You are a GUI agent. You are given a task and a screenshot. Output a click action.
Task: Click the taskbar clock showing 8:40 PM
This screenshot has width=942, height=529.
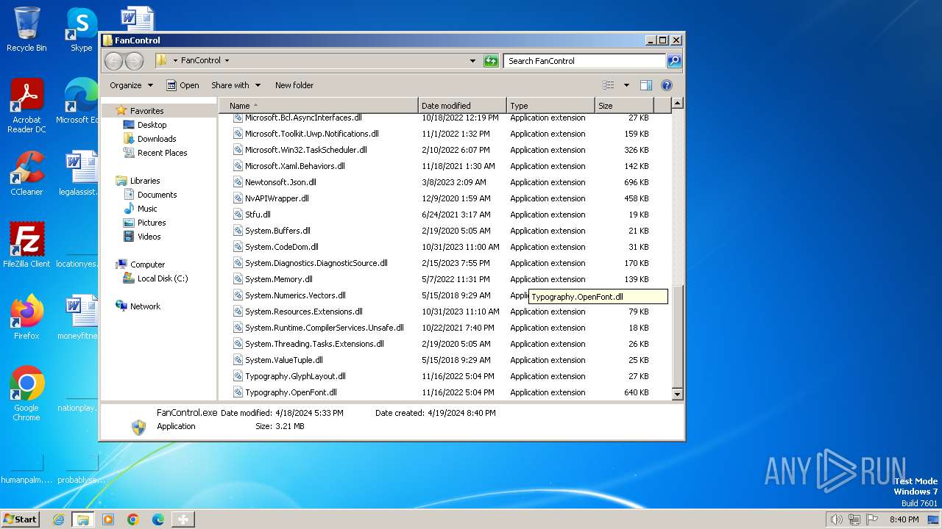click(904, 519)
